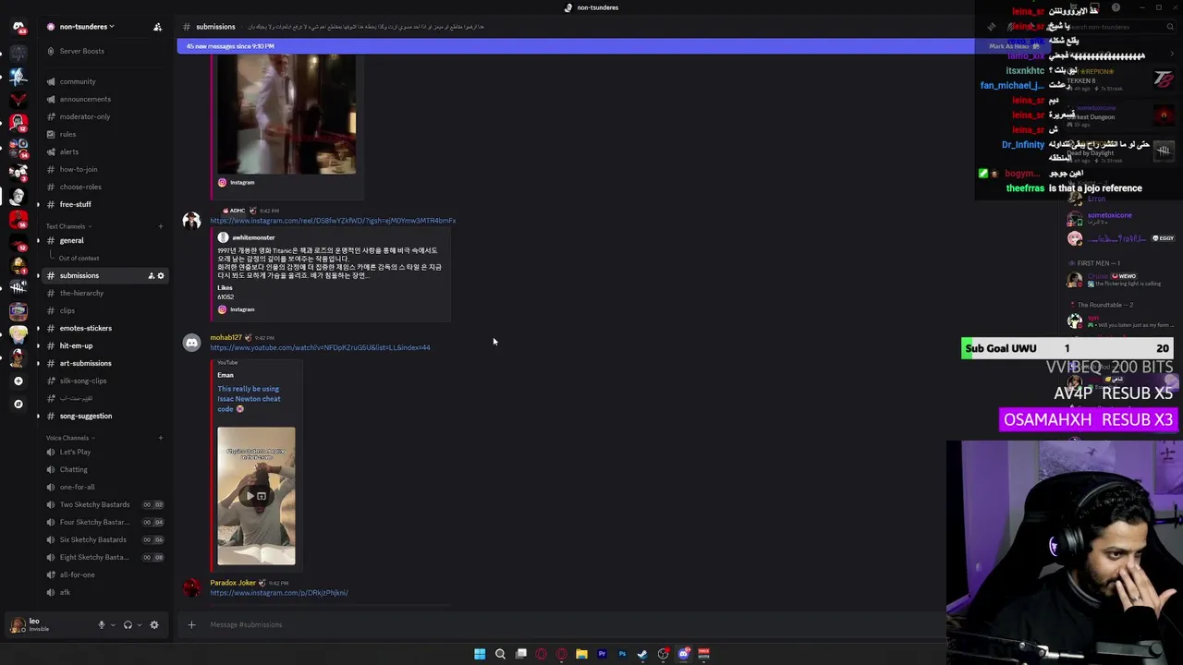
Task: Open the alerts channel
Action: 69,151
